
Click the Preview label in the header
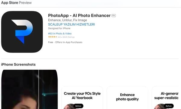click(25, 2)
